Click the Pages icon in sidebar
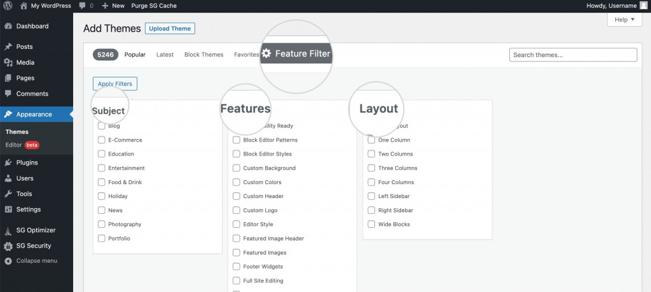Viewport: 651px width, 292px height. (8, 78)
